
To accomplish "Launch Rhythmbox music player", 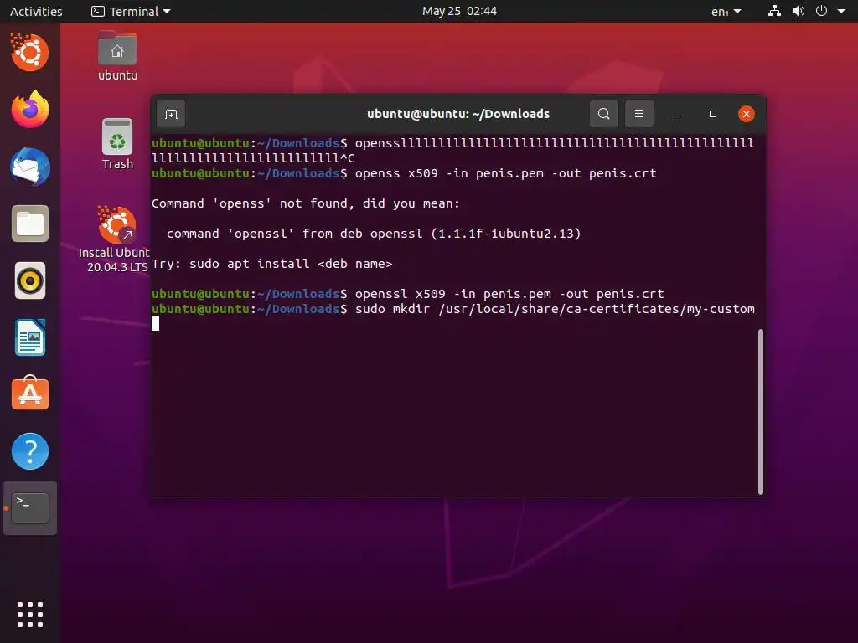I will click(30, 281).
